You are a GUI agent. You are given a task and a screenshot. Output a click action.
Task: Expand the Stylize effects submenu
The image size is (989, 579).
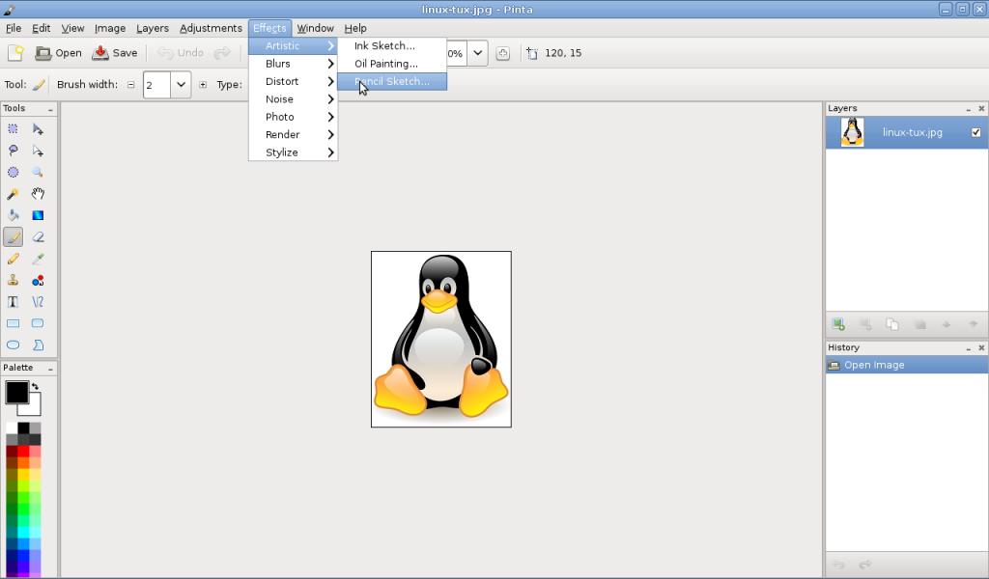coord(294,152)
